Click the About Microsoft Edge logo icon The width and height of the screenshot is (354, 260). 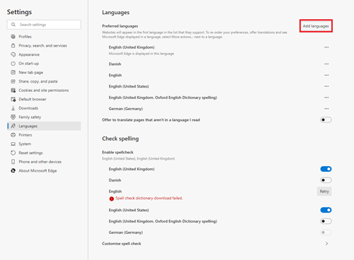(13, 171)
